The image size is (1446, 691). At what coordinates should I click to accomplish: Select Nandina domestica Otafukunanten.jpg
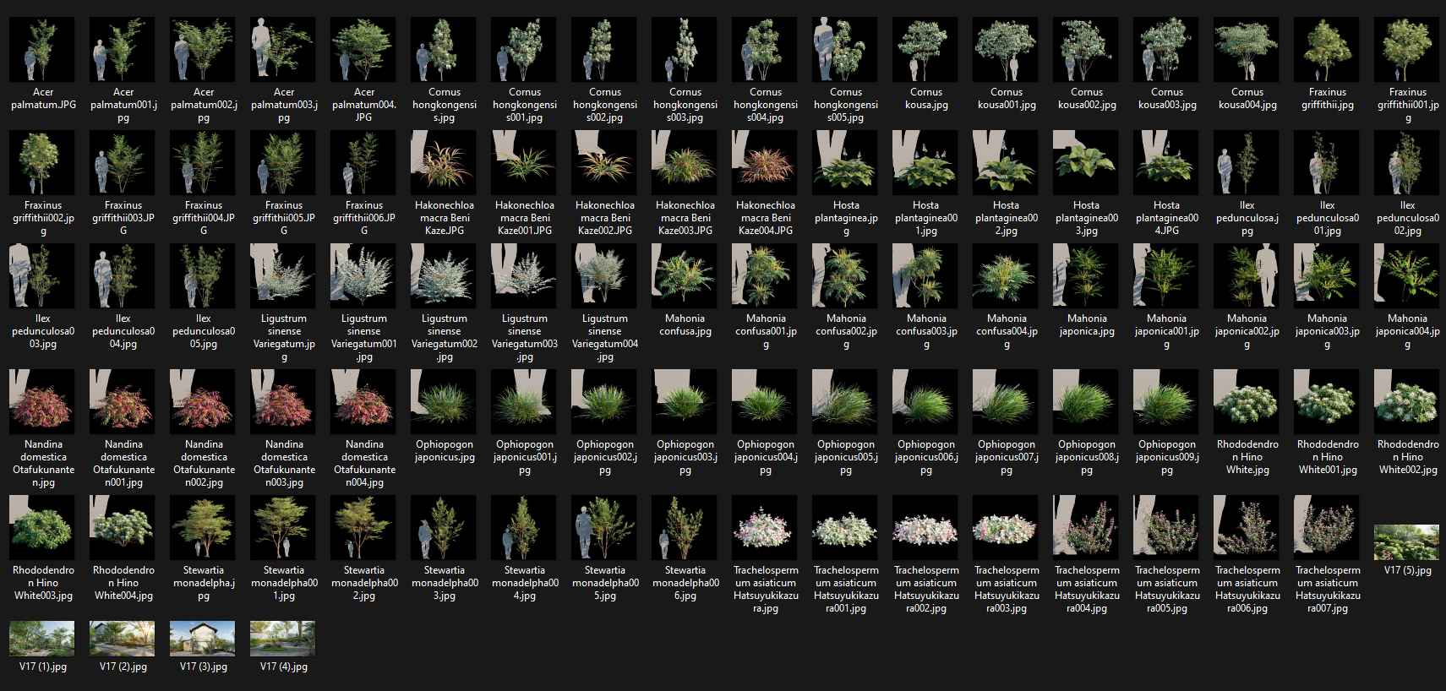pyautogui.click(x=42, y=402)
